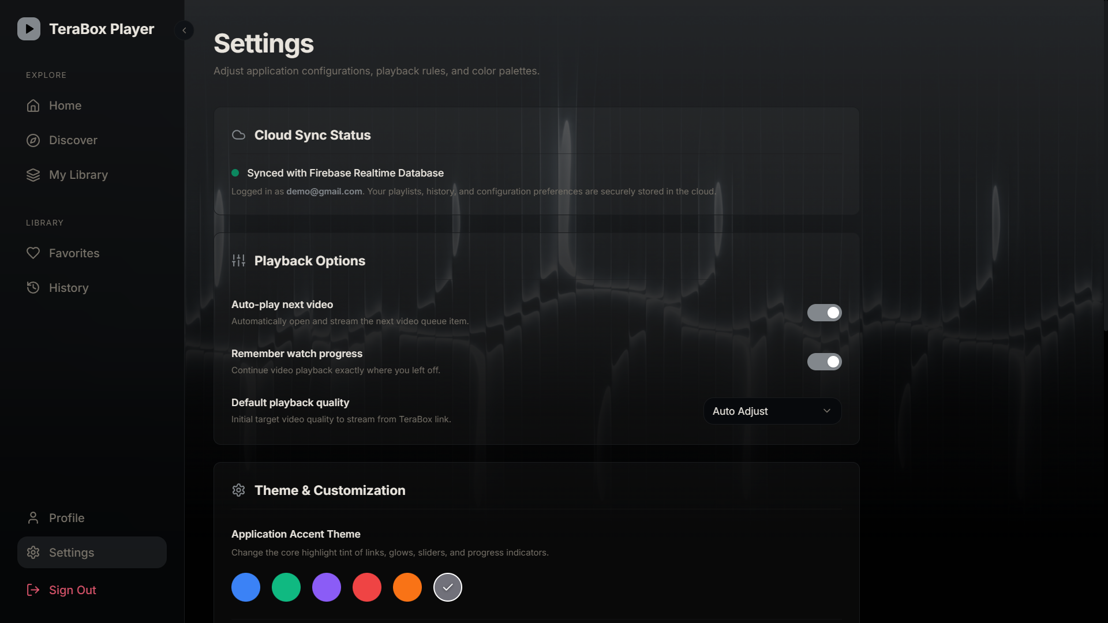
Task: Click the Sign Out arrow icon
Action: point(33,590)
